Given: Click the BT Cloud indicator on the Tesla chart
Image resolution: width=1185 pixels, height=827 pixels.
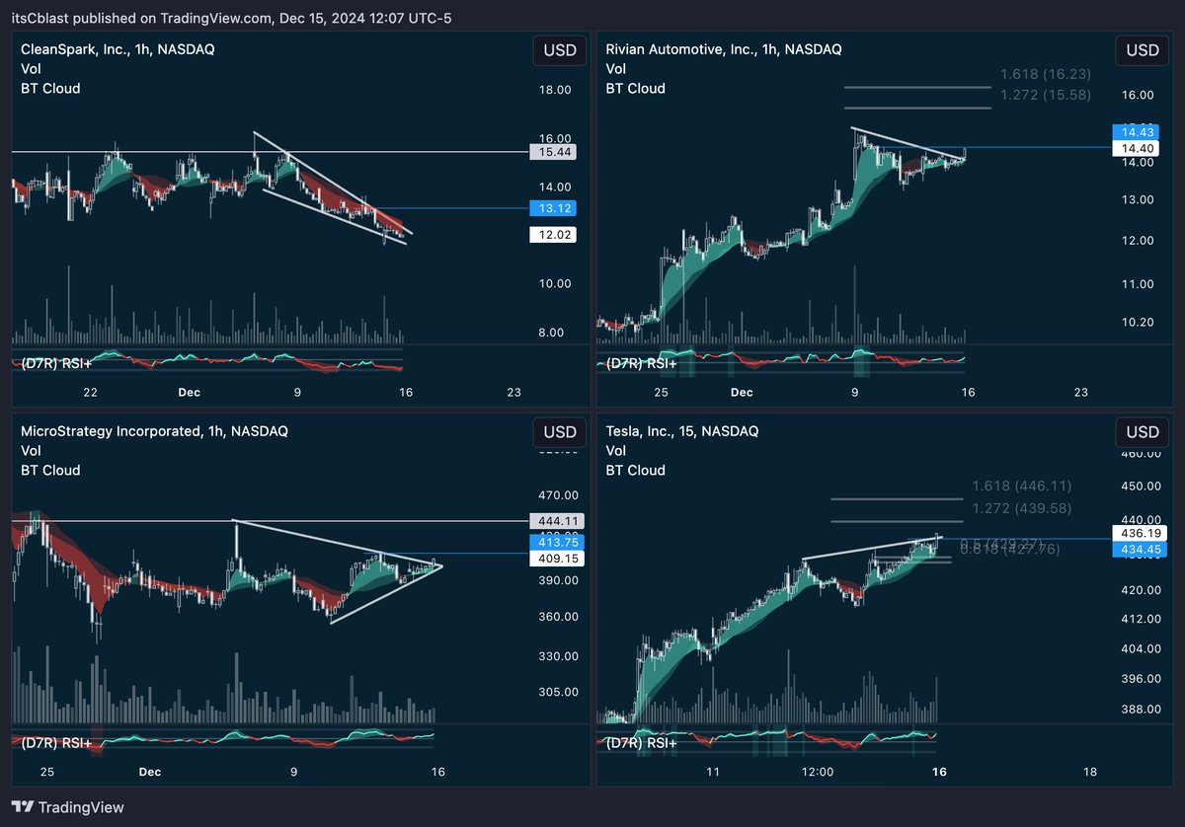Looking at the screenshot, I should 635,470.
